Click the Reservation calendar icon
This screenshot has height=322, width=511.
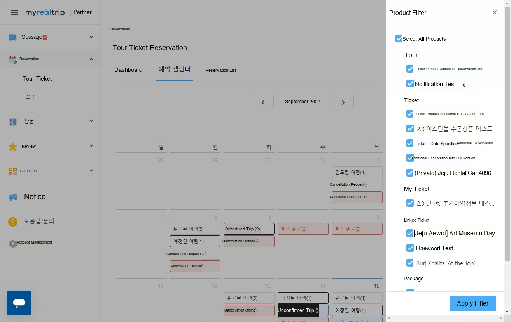click(13, 59)
